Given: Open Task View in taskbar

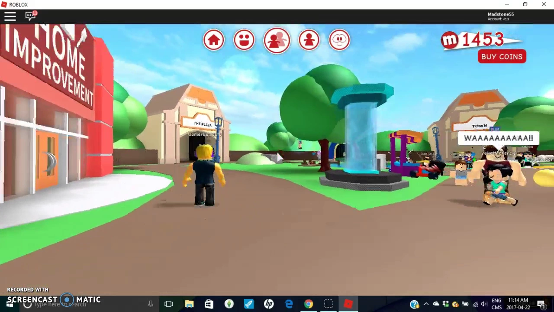Looking at the screenshot, I should coord(169,304).
